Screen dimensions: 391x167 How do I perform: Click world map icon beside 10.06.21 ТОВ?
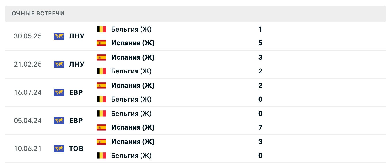pos(59,149)
